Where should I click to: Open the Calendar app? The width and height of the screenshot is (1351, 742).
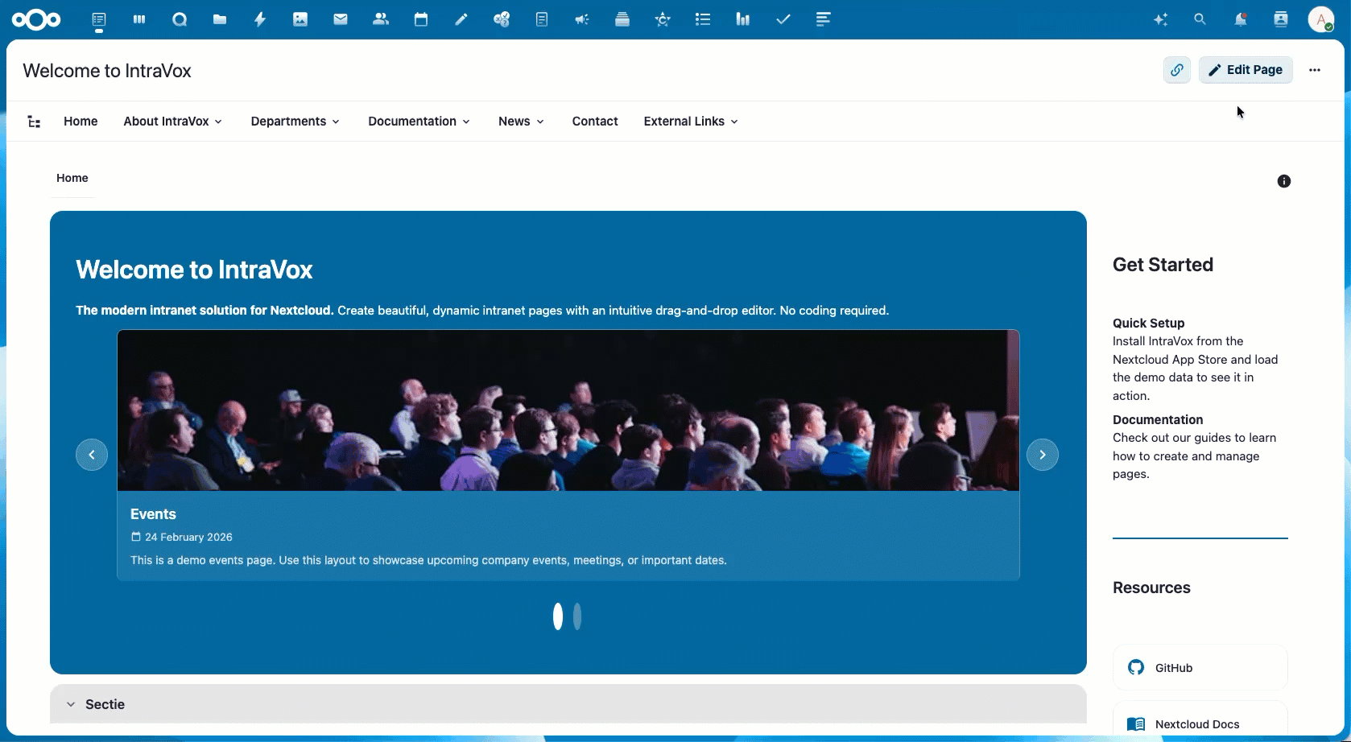(x=421, y=19)
